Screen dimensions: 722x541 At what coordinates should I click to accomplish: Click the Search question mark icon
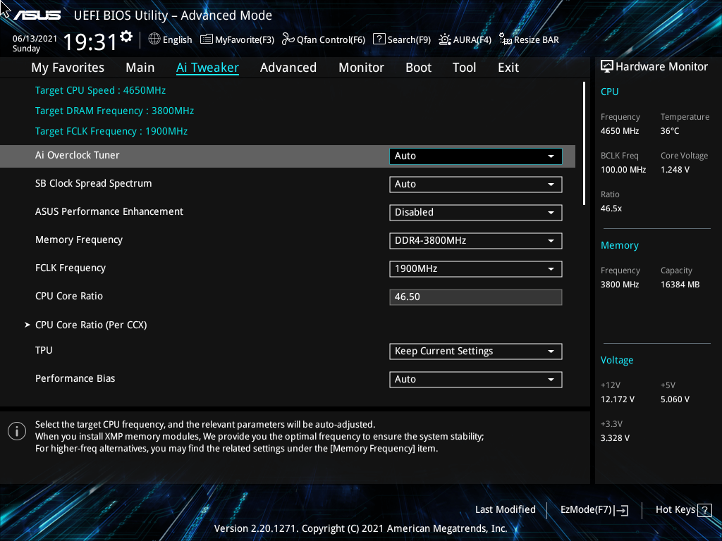(379, 39)
